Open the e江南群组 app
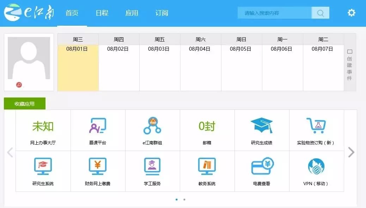The image size is (366, 208). click(152, 130)
